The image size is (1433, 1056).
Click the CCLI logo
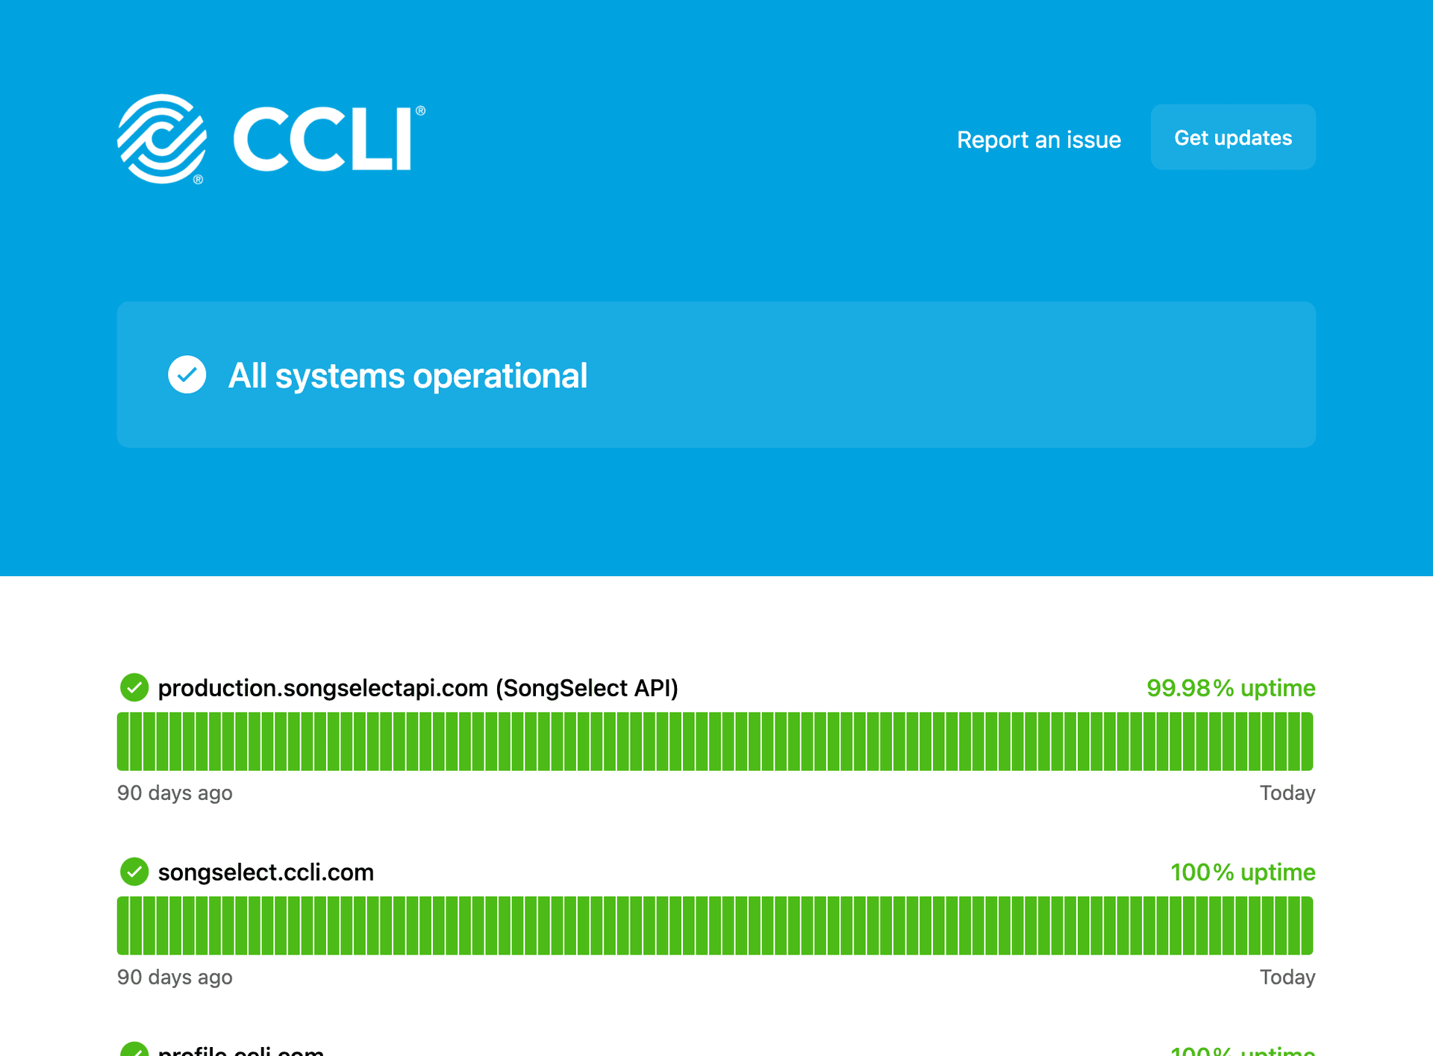[x=271, y=139]
